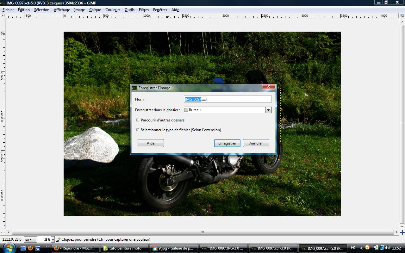
Task: Click the GIMP icon in the title bar
Action: [3, 3]
